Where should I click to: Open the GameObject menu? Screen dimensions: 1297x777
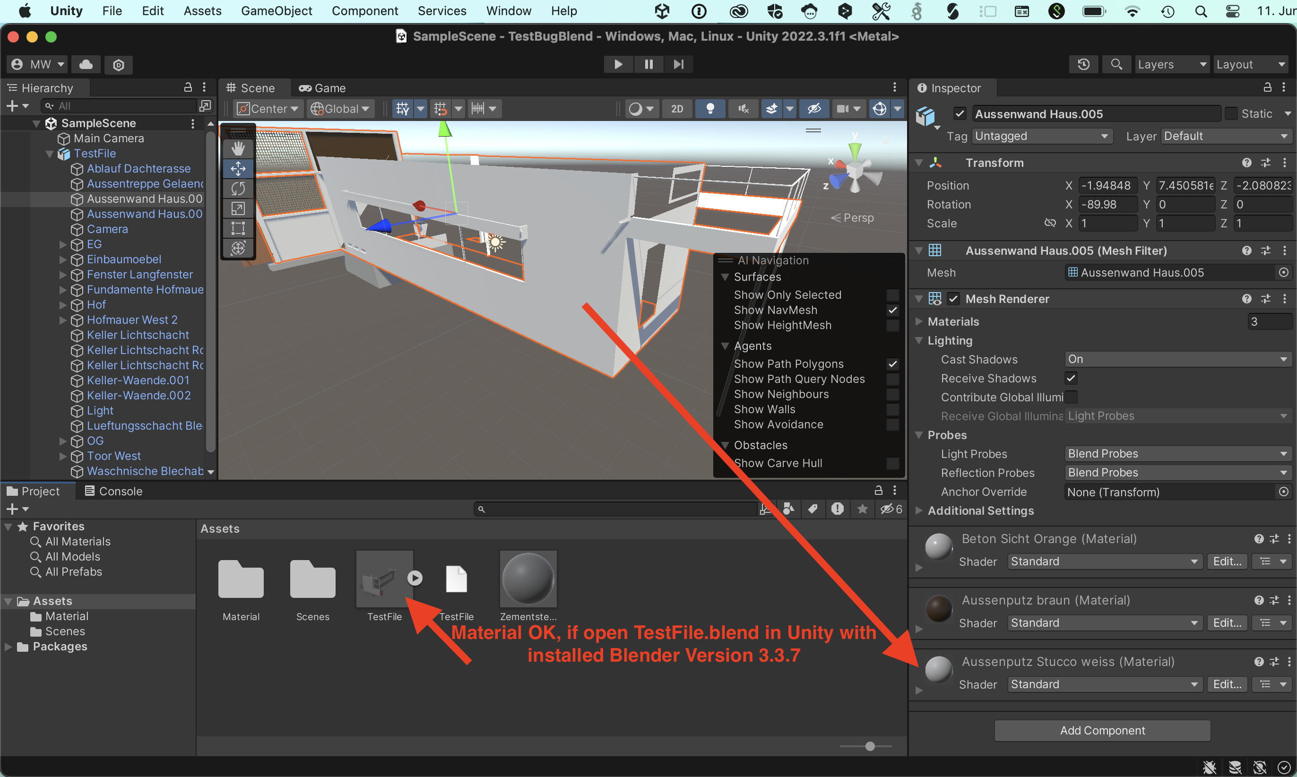coord(276,11)
